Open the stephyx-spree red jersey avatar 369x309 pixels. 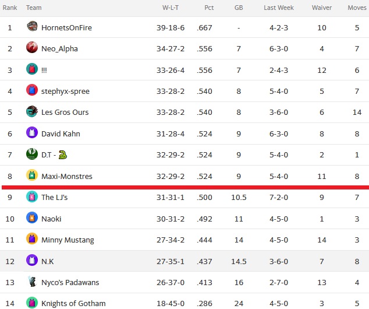coord(32,90)
